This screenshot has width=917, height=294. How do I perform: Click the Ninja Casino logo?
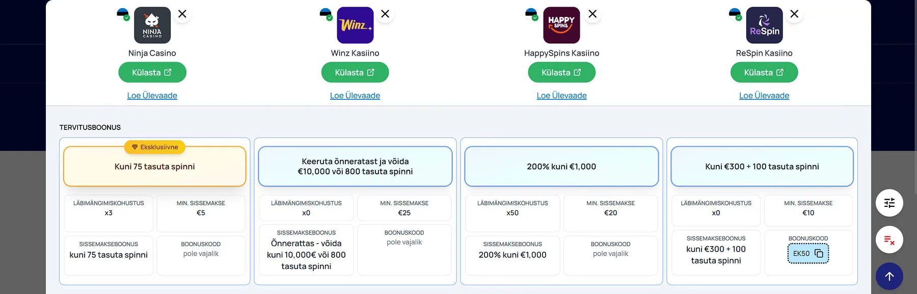[152, 25]
